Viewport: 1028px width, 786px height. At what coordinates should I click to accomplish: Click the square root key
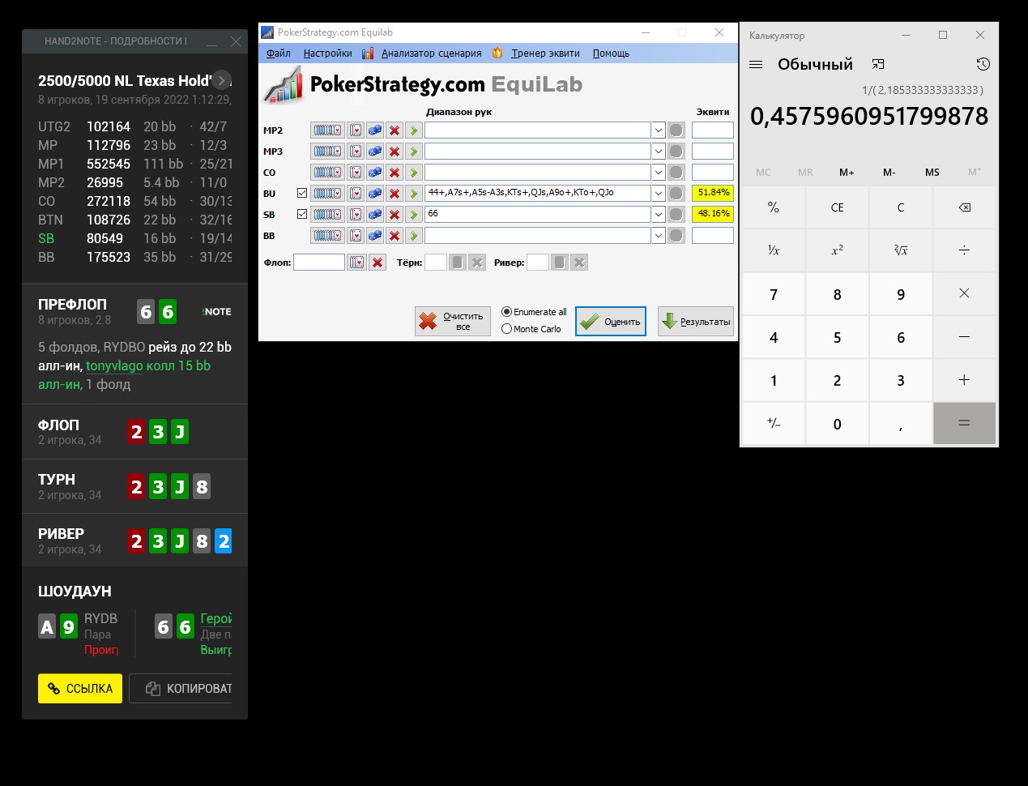pyautogui.click(x=901, y=250)
